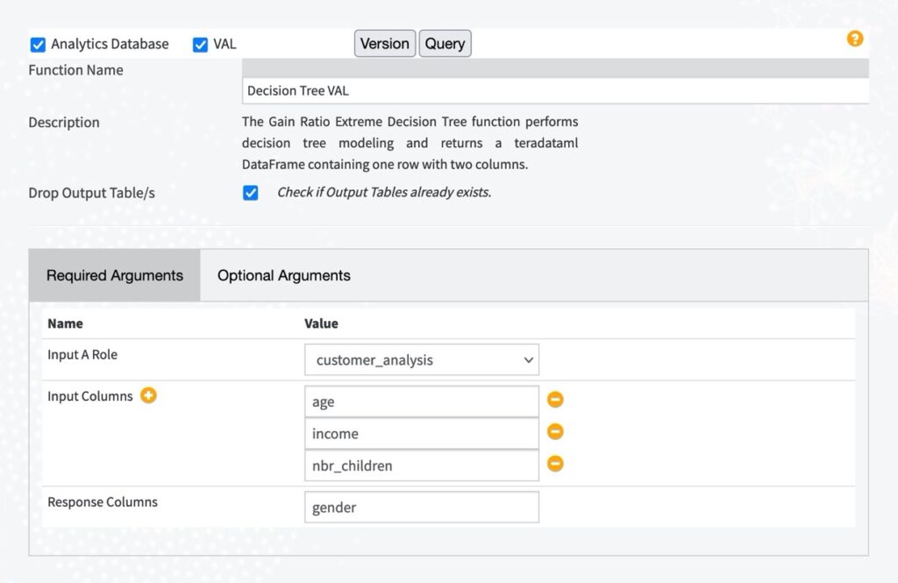
Task: Remove the age input column
Action: click(x=555, y=400)
